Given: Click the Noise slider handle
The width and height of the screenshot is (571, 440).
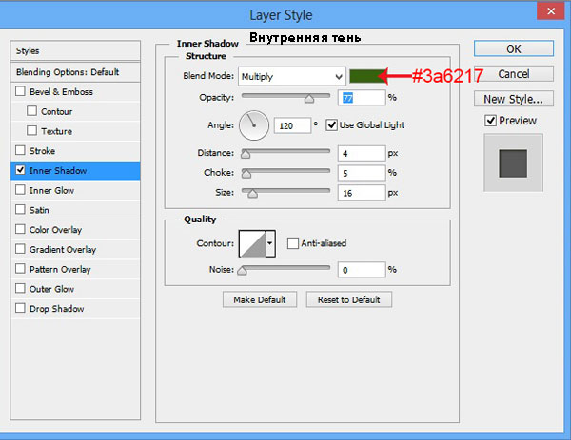Looking at the screenshot, I should pos(242,271).
